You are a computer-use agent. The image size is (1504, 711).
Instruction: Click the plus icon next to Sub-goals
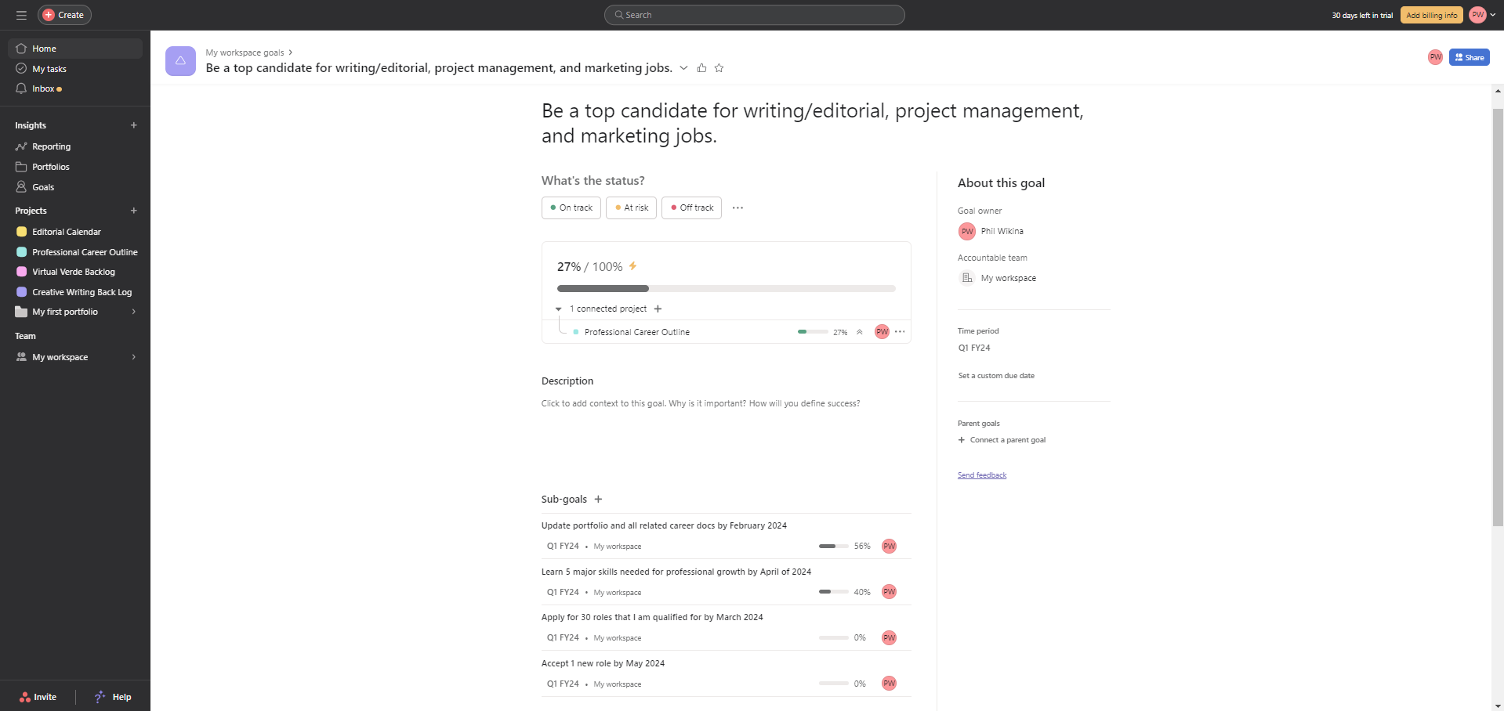point(598,500)
